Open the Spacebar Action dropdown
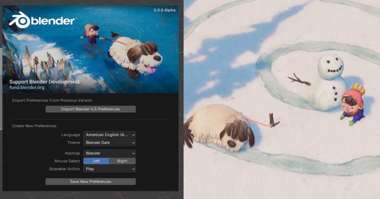 pyautogui.click(x=110, y=169)
